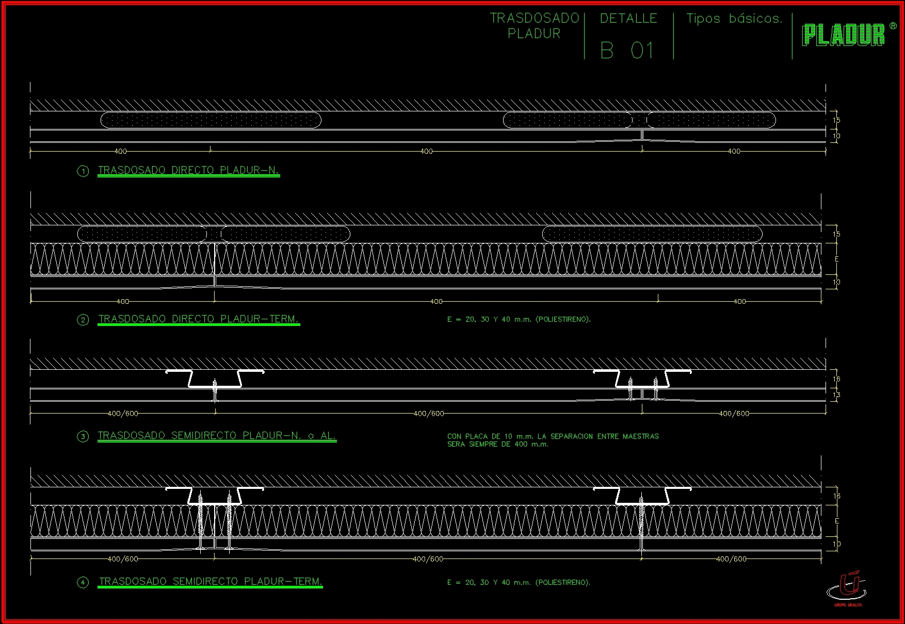Select the circled number 3 marker

pyautogui.click(x=83, y=437)
